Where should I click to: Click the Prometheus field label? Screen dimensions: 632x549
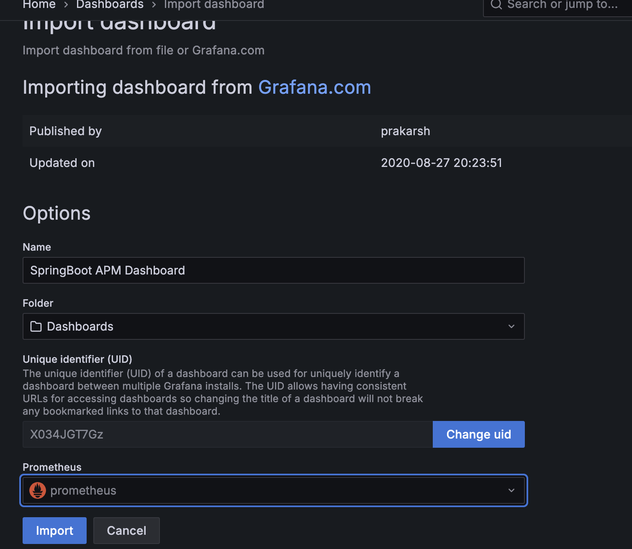point(52,467)
